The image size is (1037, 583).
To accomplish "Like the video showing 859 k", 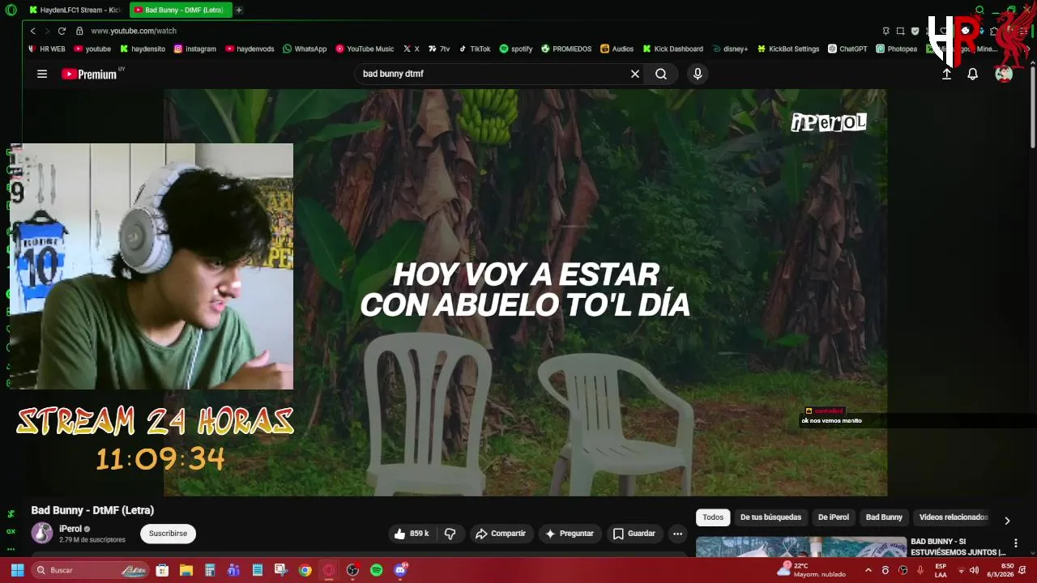I will tap(412, 534).
